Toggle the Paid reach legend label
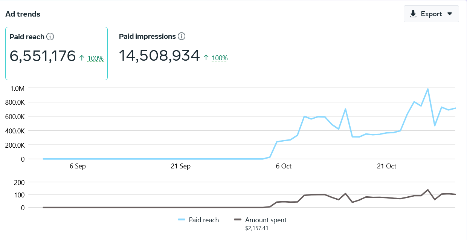467x240 pixels. coord(204,220)
